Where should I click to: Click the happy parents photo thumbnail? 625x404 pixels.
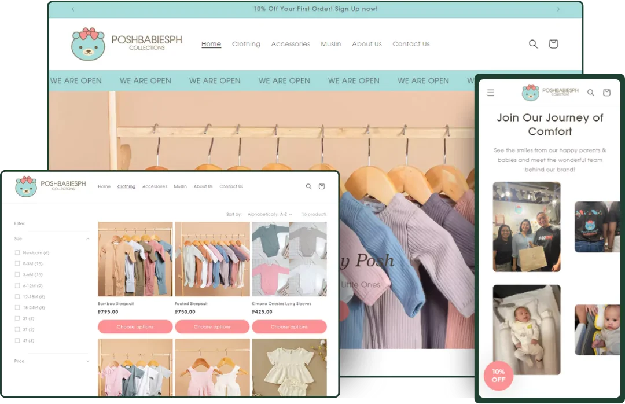coord(526,227)
